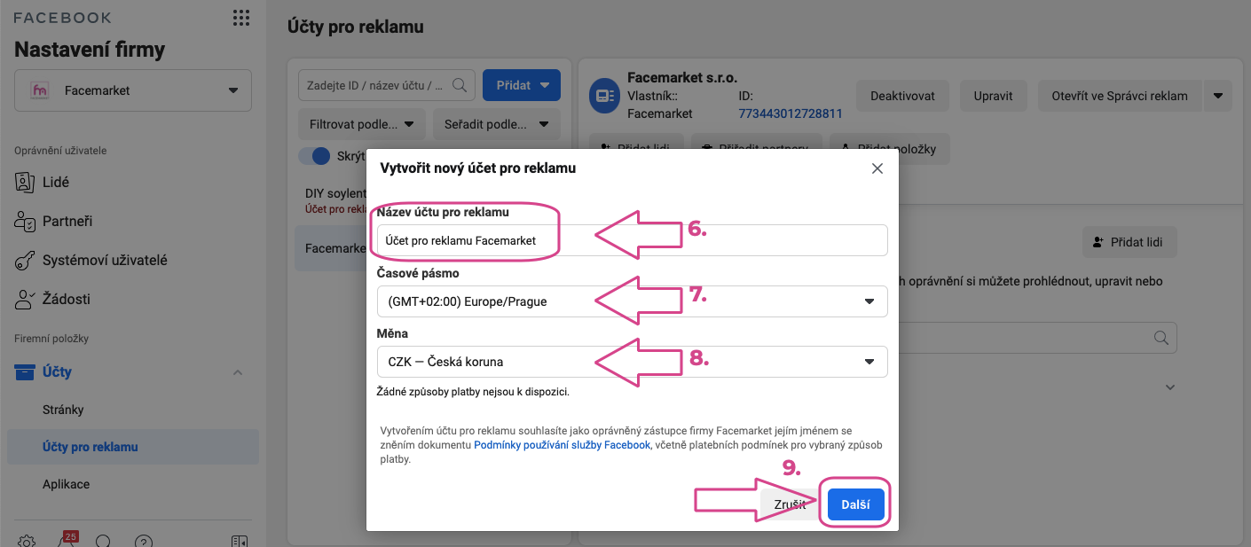Click the Další button
Viewport: 1251px width, 547px height.
click(x=856, y=505)
